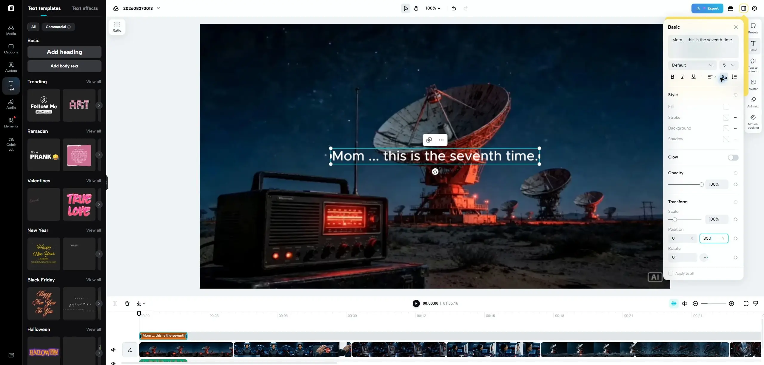Add a rotate keyframe
Image resolution: width=764 pixels, height=365 pixels.
click(736, 258)
